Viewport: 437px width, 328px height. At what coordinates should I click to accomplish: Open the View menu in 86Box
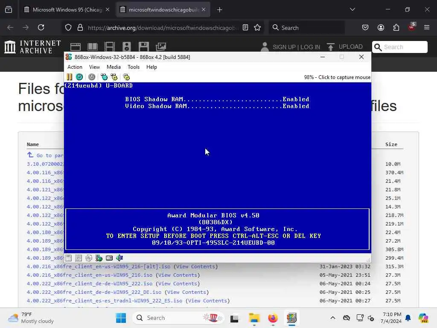pyautogui.click(x=94, y=67)
